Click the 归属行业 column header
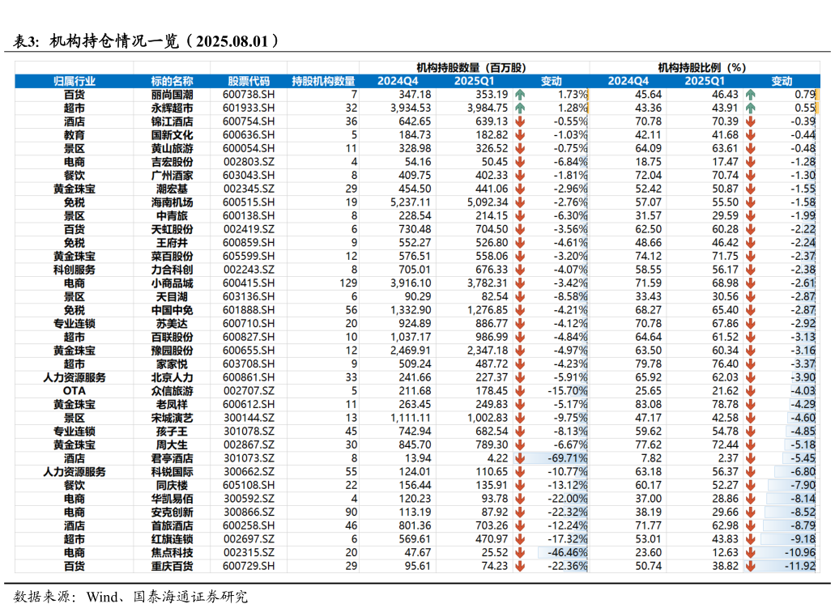Screen dimensions: 835x608 pos(74,82)
